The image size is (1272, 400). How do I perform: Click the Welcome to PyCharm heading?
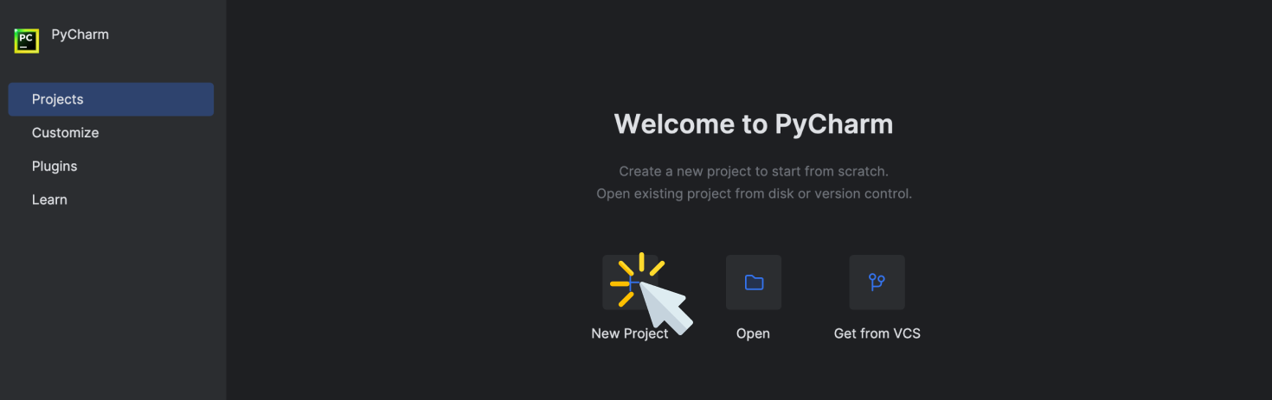tap(754, 124)
